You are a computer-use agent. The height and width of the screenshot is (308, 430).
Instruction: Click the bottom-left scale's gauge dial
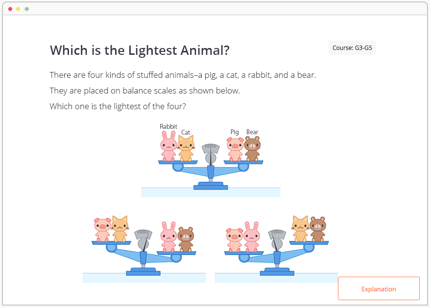tap(143, 239)
